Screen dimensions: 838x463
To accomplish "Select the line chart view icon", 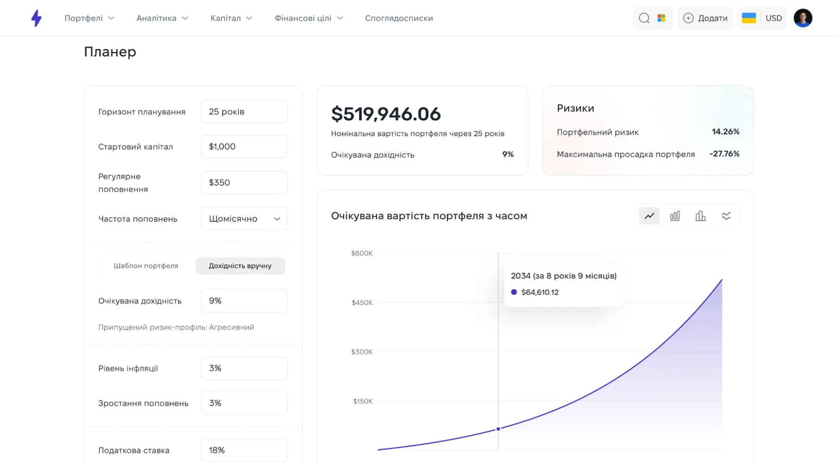I will (649, 216).
